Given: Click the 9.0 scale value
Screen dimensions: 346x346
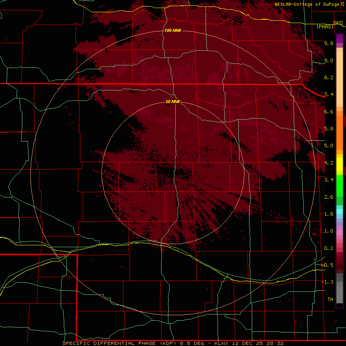Looking at the screenshot, I should (329, 60).
